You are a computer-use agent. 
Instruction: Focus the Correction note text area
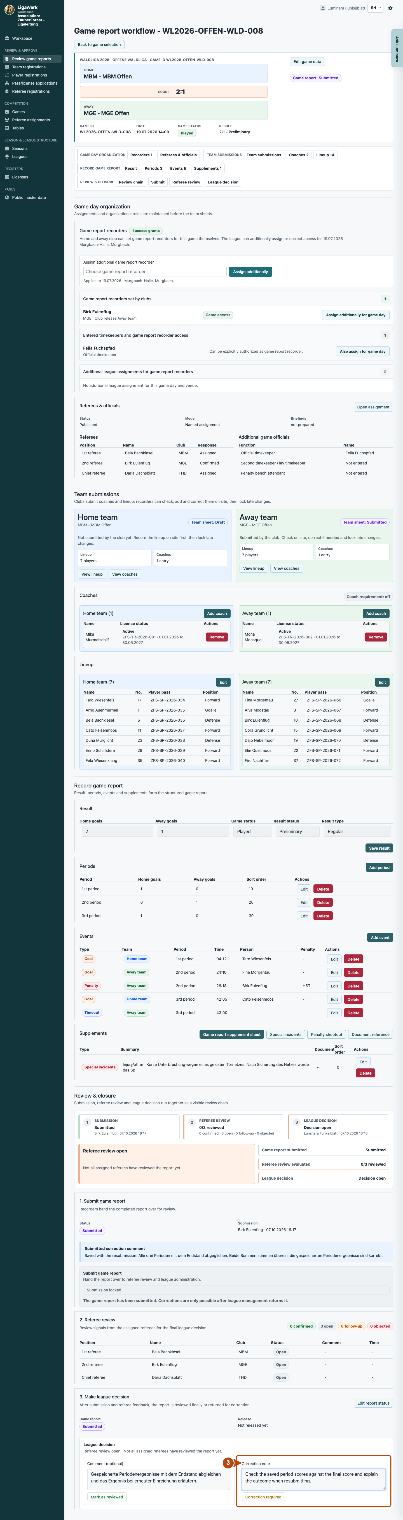[x=313, y=1479]
